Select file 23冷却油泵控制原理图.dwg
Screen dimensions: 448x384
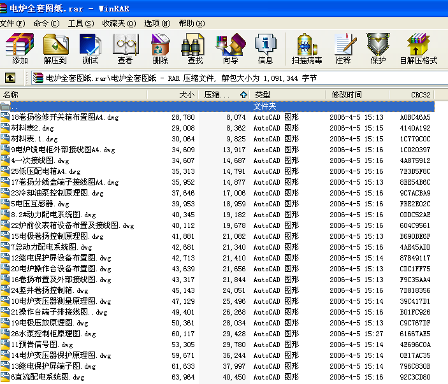pyautogui.click(x=57, y=194)
